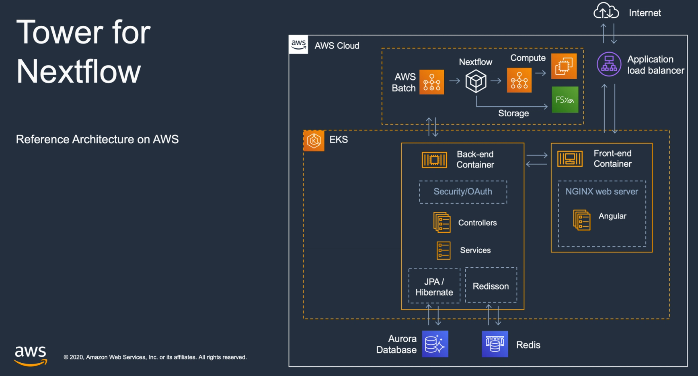The image size is (698, 376).
Task: Select the "Internet" text label
Action: pos(645,13)
